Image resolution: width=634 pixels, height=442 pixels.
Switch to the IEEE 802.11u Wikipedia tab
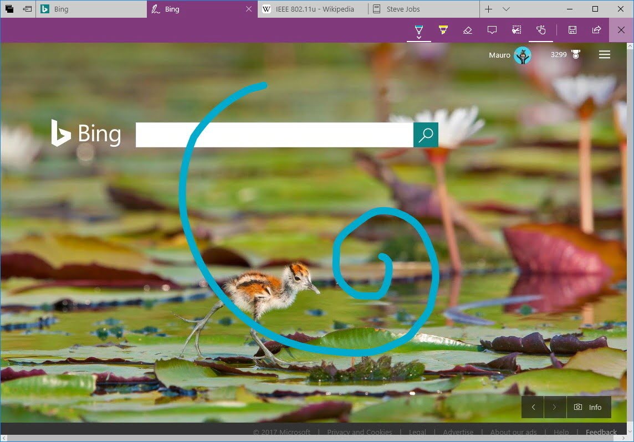314,9
